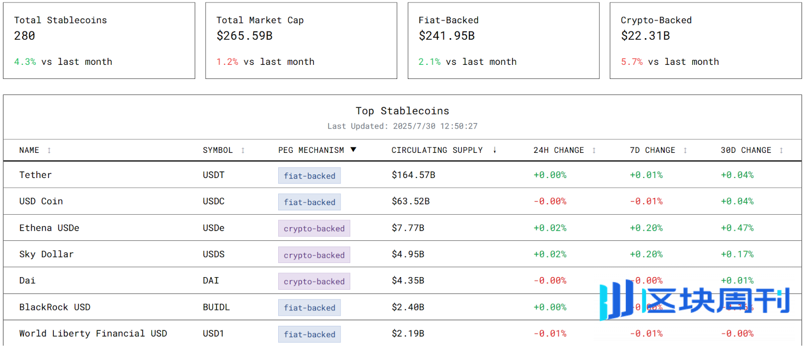Click the red "5.7%" monthly change
The height and width of the screenshot is (349, 805).
[x=632, y=62]
